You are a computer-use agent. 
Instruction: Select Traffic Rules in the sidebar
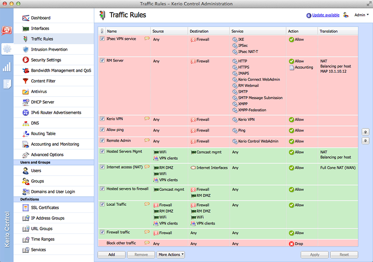coord(54,39)
